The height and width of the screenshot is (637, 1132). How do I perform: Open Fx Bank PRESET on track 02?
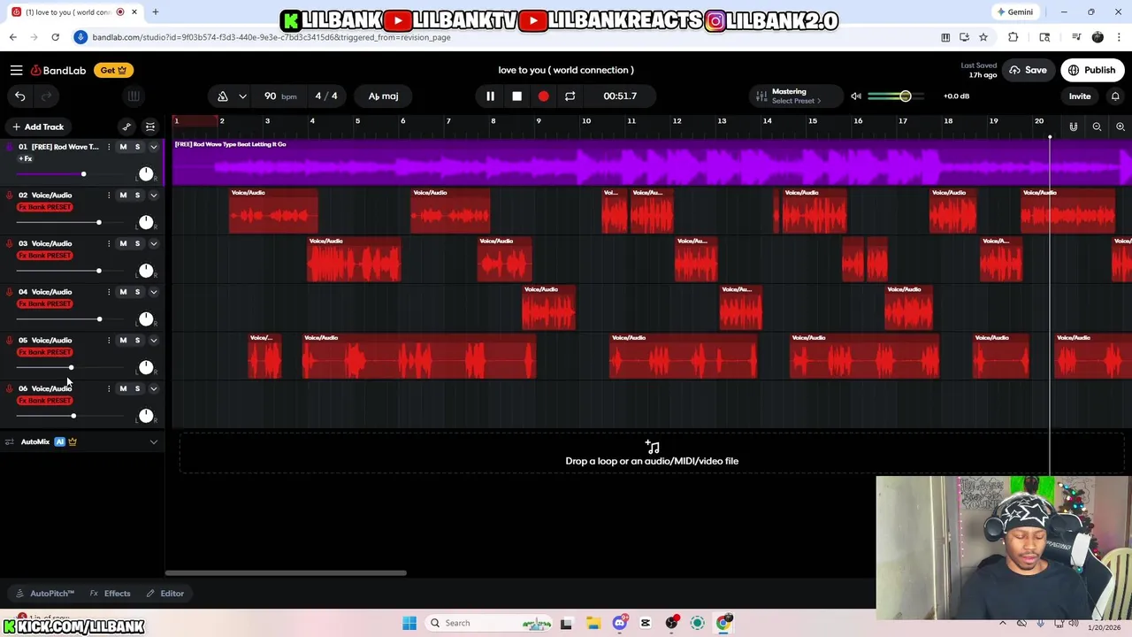pos(45,207)
